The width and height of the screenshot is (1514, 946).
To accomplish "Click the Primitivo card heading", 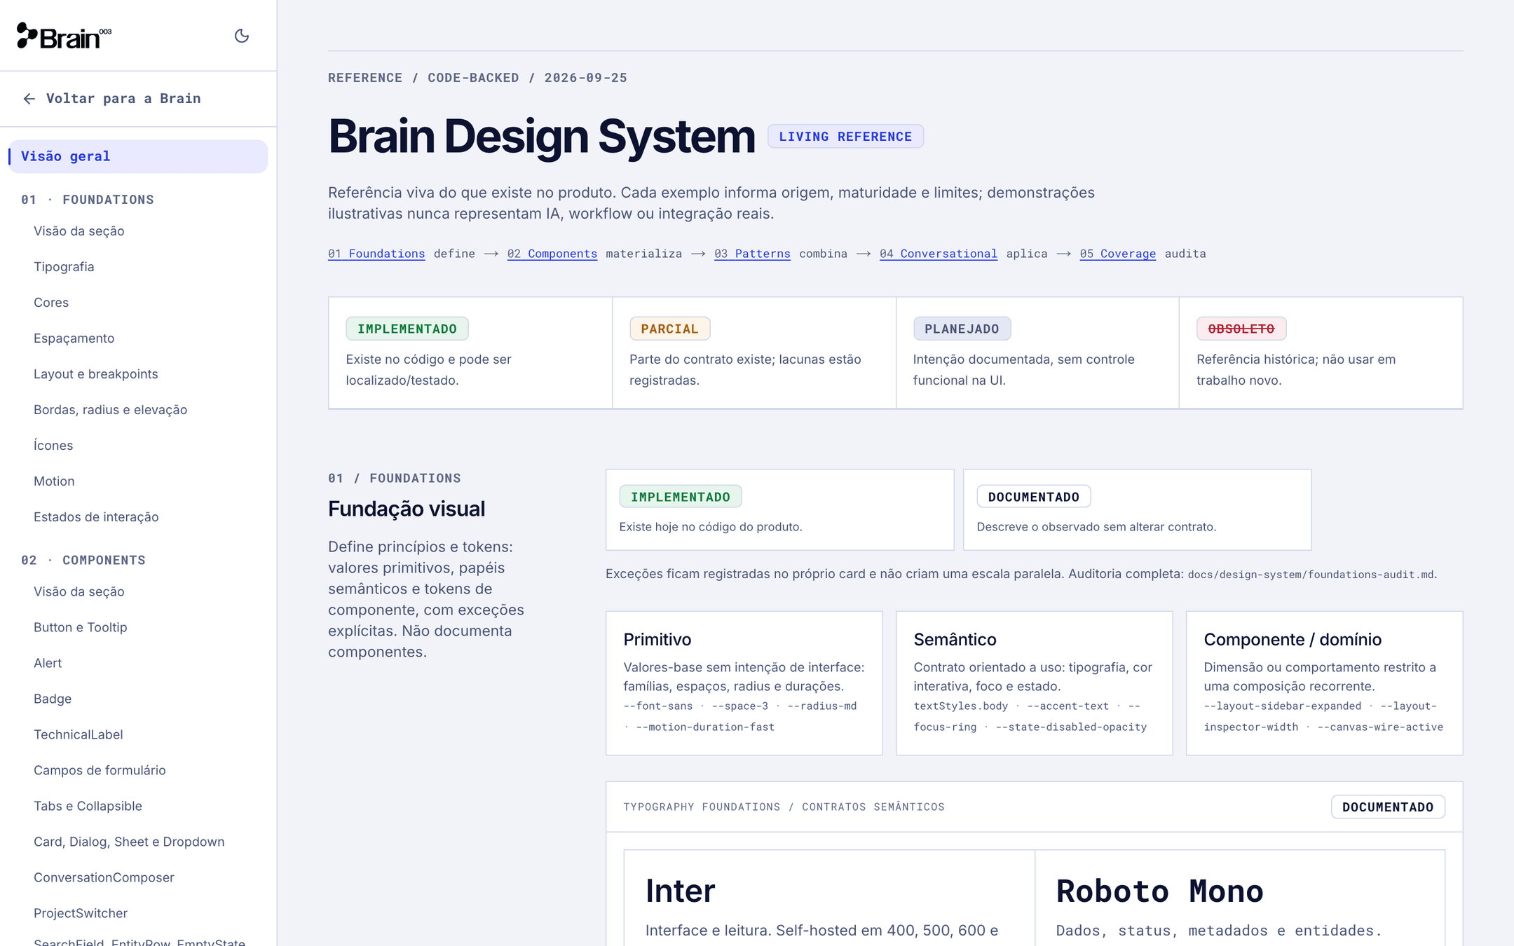I will [657, 640].
